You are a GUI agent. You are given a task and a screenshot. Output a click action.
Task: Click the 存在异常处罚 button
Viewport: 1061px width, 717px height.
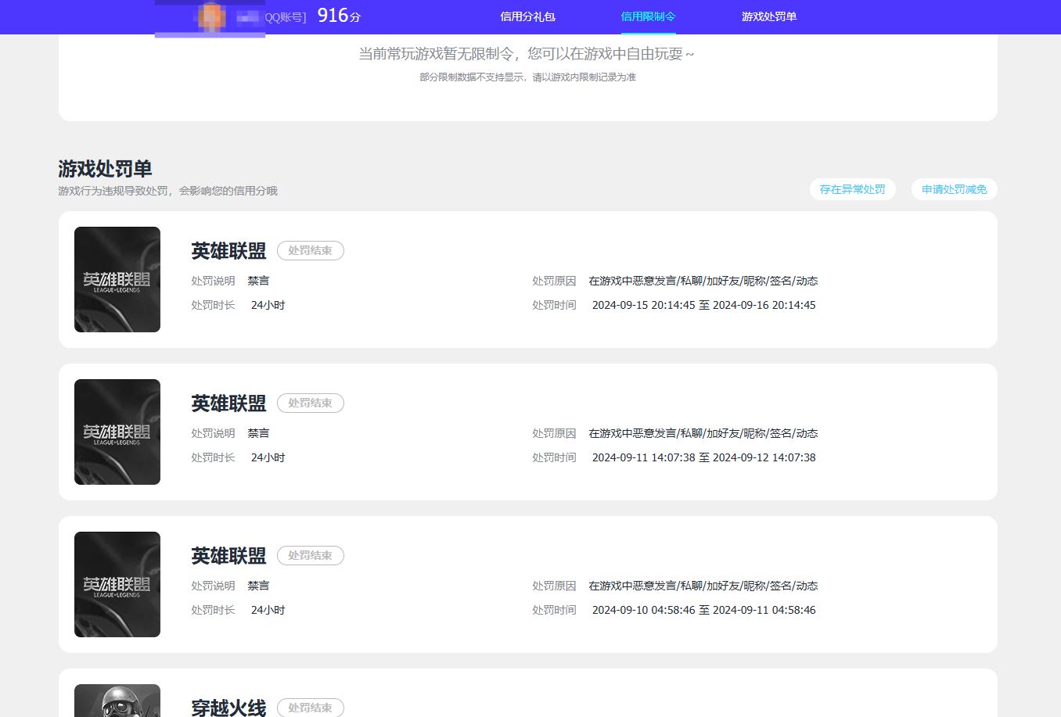[x=852, y=189]
